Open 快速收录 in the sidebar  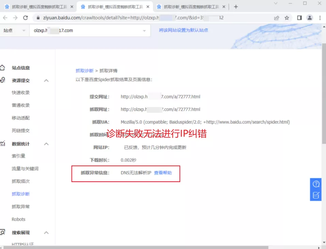tap(21, 92)
